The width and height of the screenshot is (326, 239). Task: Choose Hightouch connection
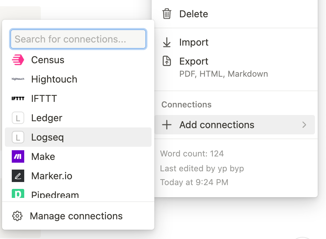78,79
